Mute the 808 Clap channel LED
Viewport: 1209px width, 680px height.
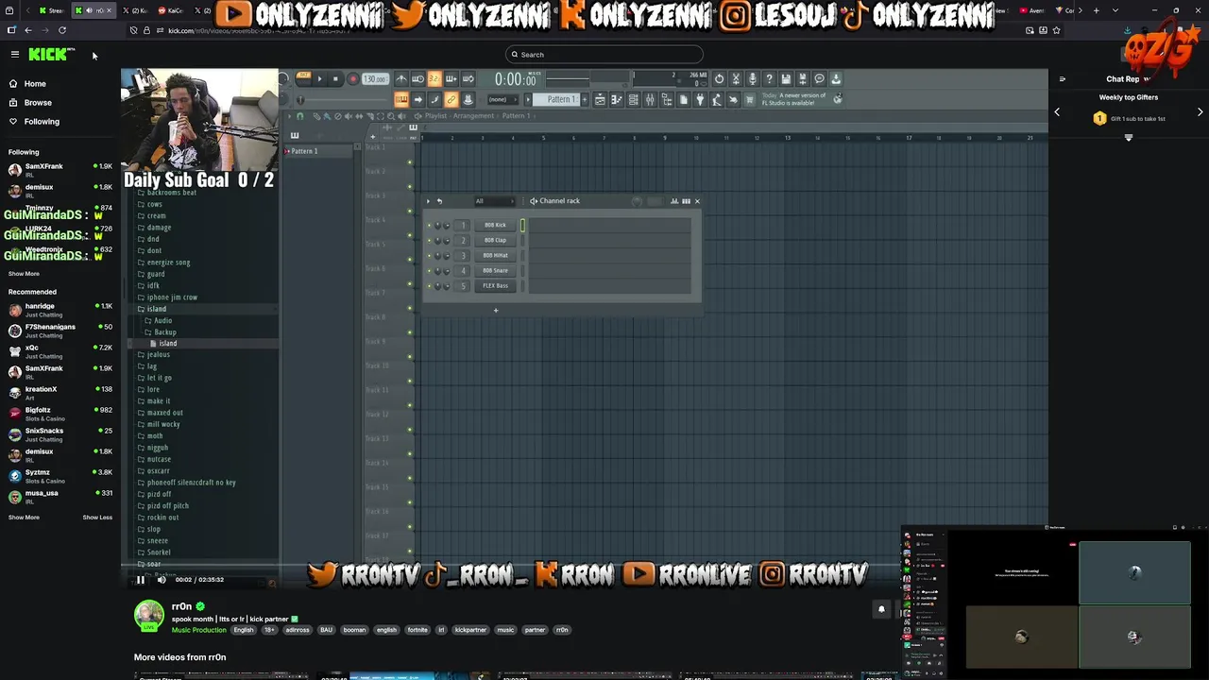pyautogui.click(x=429, y=240)
